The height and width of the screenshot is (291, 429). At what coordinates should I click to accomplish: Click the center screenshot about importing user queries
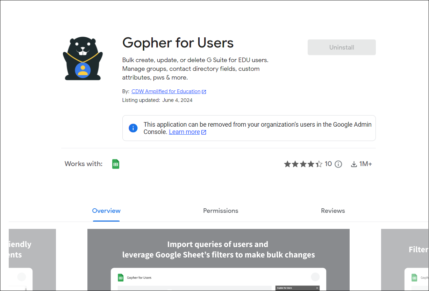click(x=219, y=260)
